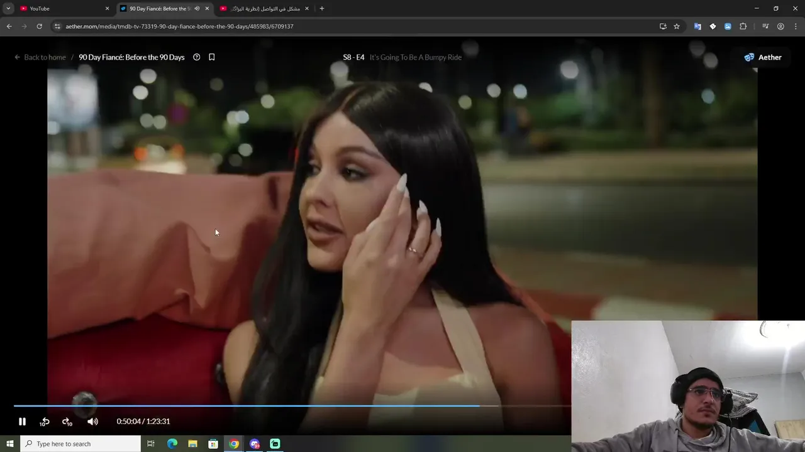Click the show title 90 Day Fiancé: Before the 90 Days
The height and width of the screenshot is (452, 805).
point(131,57)
